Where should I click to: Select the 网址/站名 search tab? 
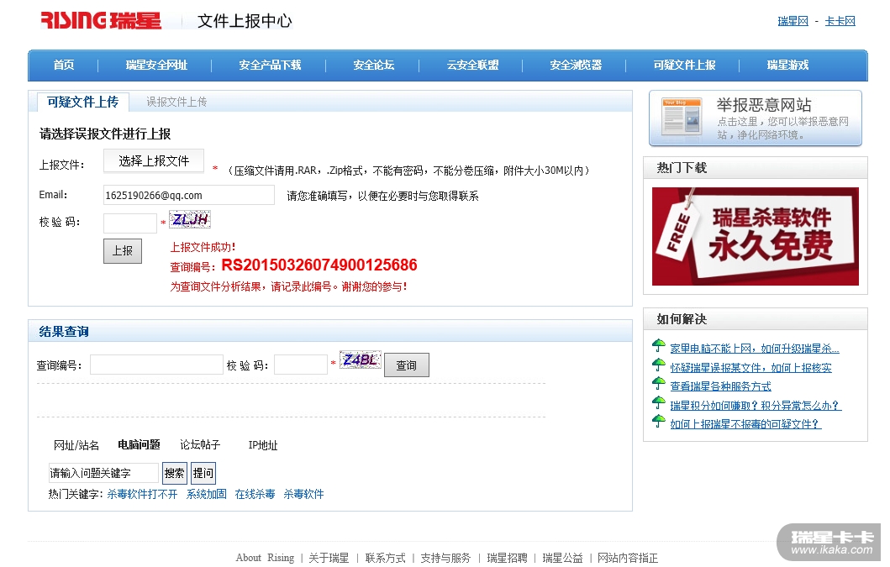(76, 445)
